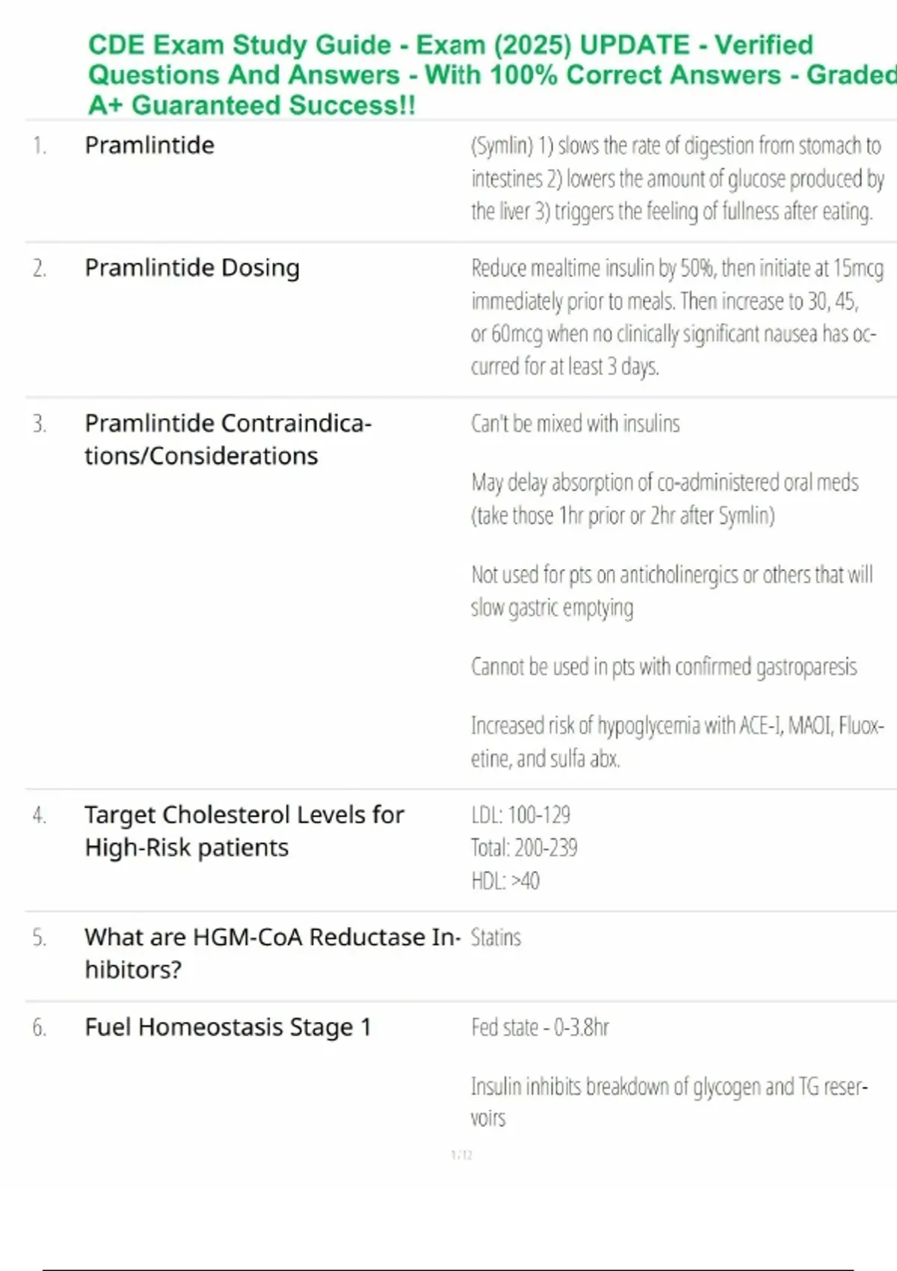Select the "Fuel Homeostasis Stage 1" term

228,1027
